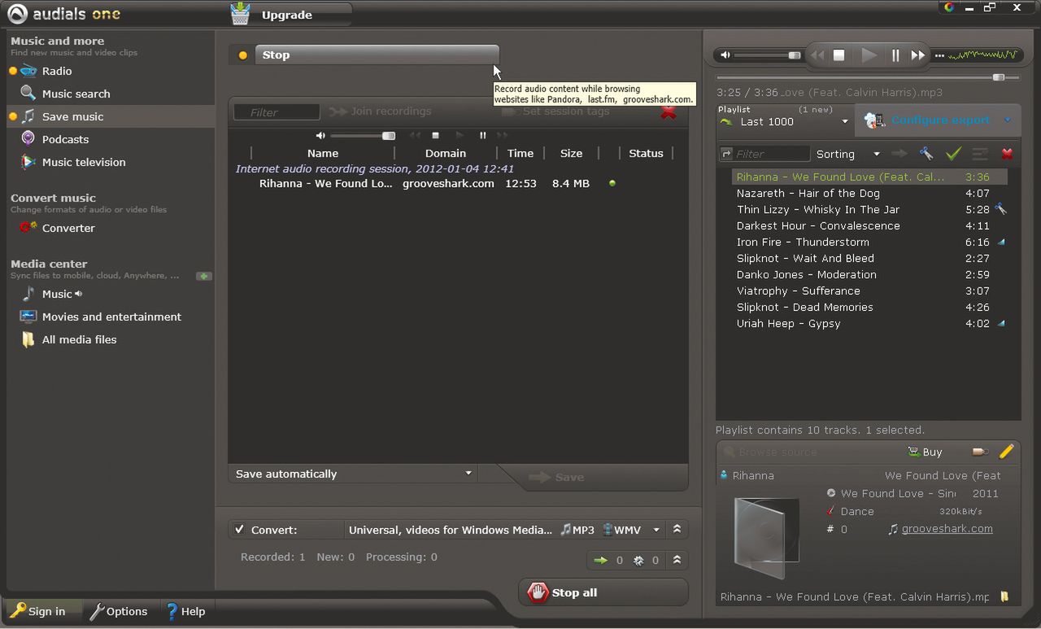Open conversion format dropdown arrow
This screenshot has width=1041, height=629.
pos(656,530)
